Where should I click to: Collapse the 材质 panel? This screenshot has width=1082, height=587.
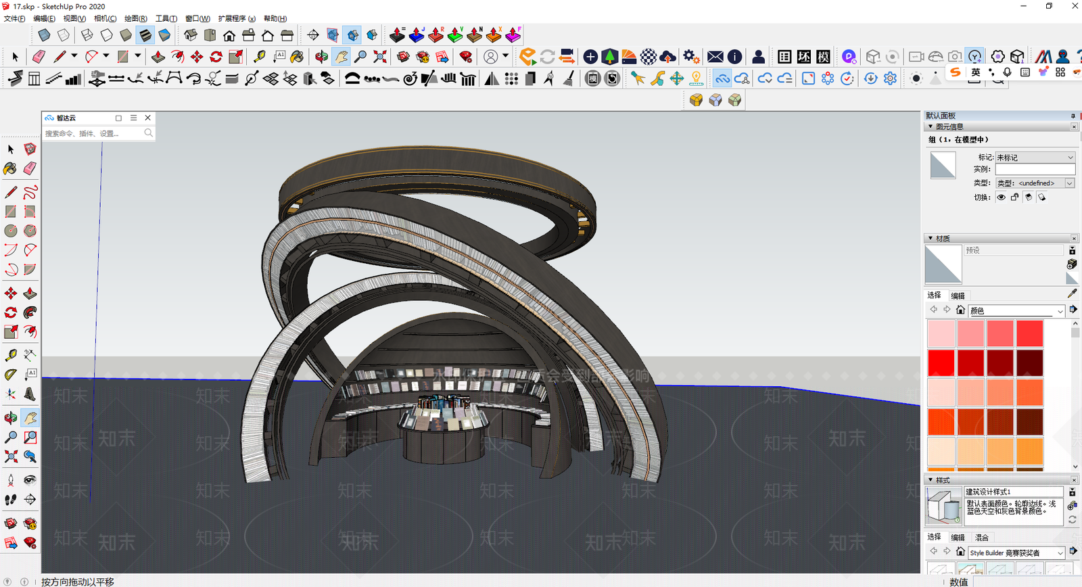click(931, 238)
